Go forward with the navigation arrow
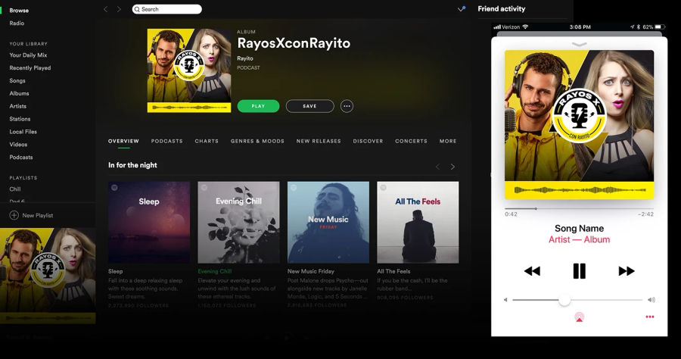 119,9
